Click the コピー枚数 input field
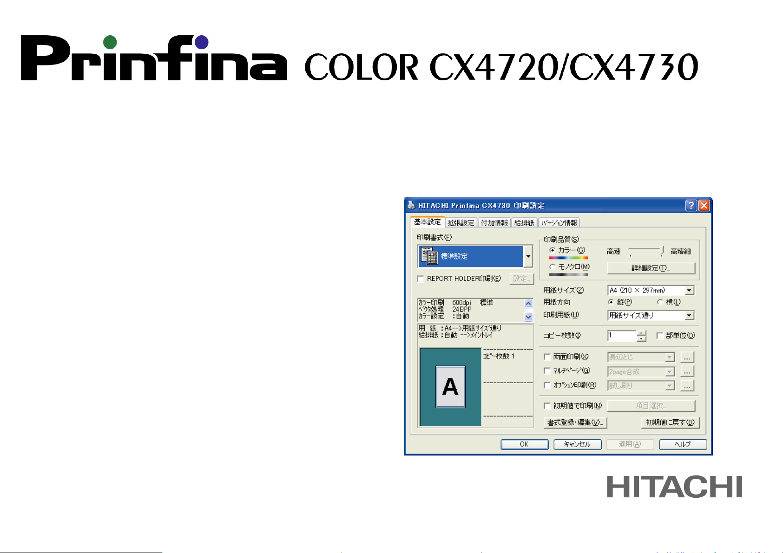Viewport: 783px width, 553px height. coord(622,335)
